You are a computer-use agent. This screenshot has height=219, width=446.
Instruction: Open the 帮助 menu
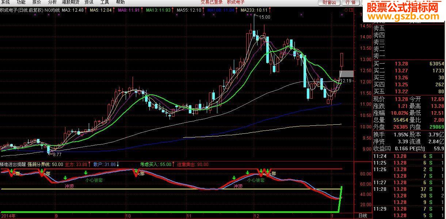[120, 2]
